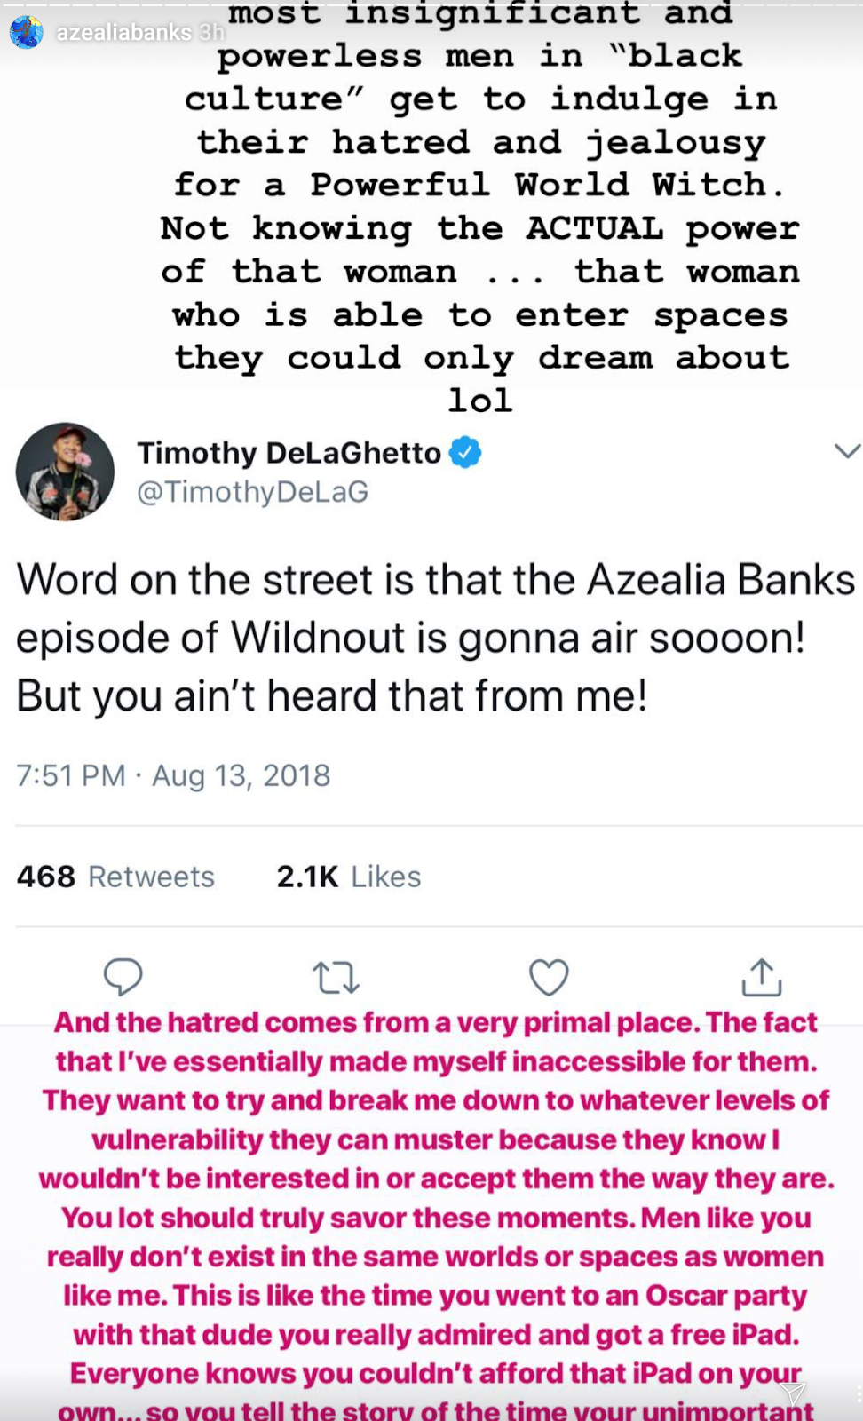
Task: Click the blue verified badge
Action: pos(465,453)
